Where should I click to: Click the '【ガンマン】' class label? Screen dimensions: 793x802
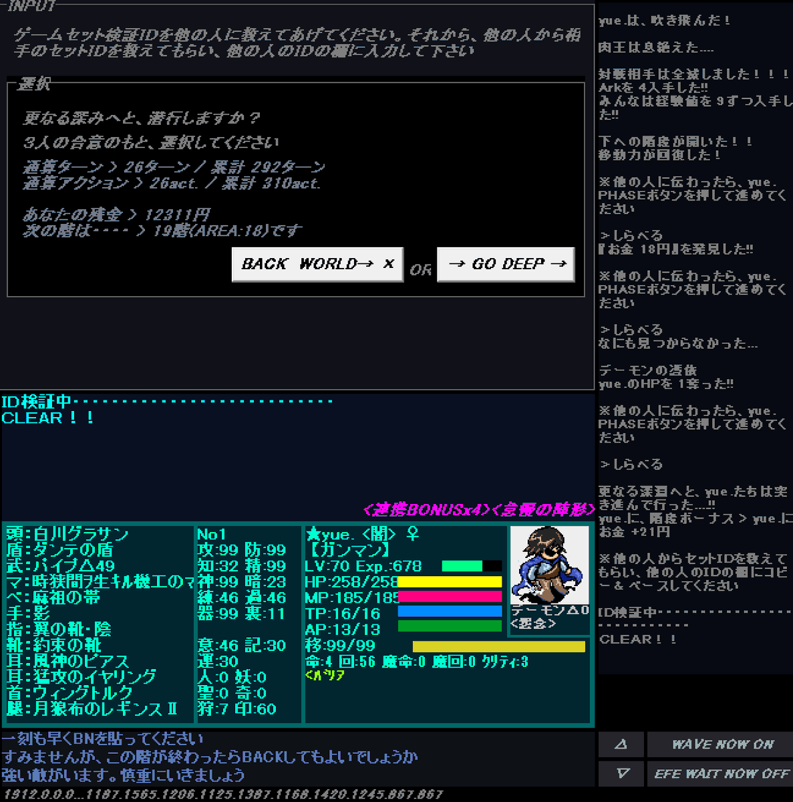click(x=349, y=550)
